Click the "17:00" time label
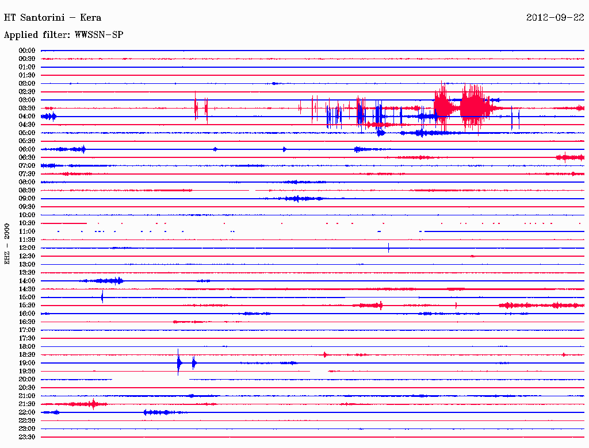589x448 pixels. [27, 330]
